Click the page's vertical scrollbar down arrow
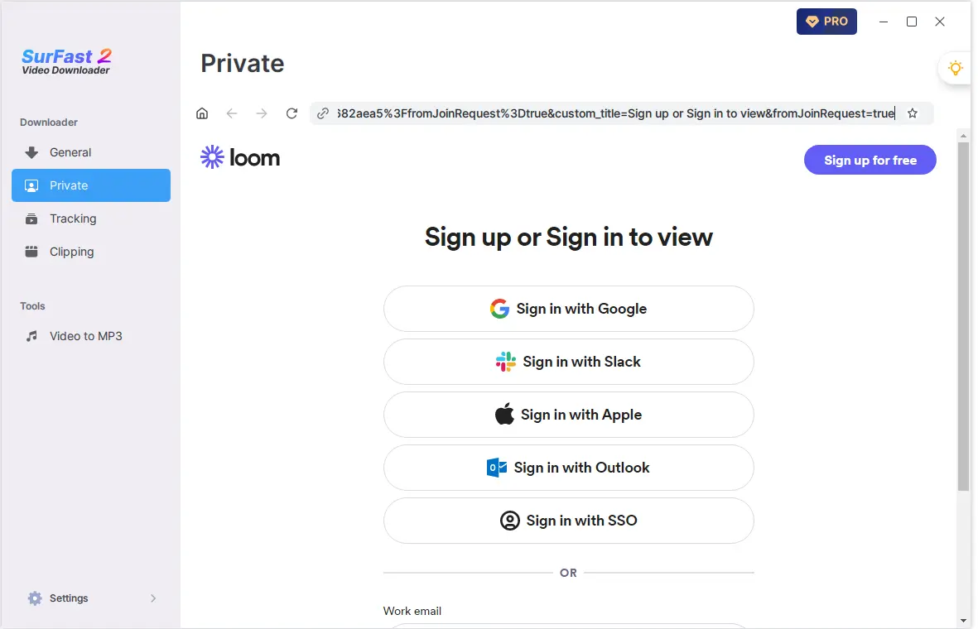This screenshot has width=978, height=629. pos(964,621)
